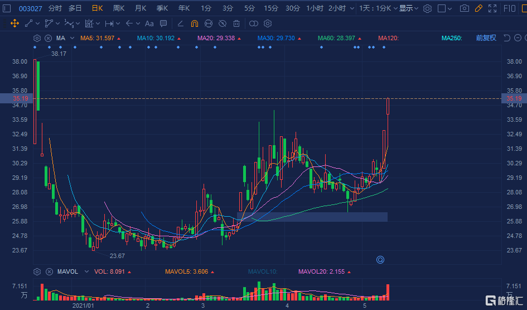Select the wave pattern (1-3) drawing tool
The width and height of the screenshot is (527, 310).
[x=69, y=23]
